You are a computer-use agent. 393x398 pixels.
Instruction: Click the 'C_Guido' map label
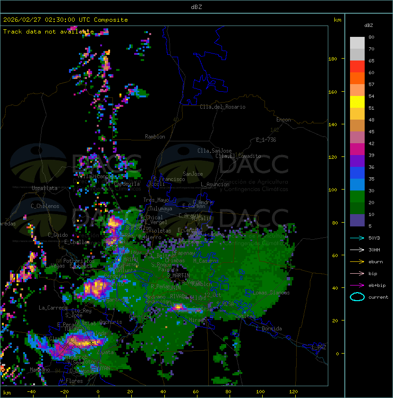pyautogui.click(x=58, y=235)
